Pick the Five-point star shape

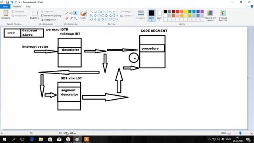click(99, 19)
